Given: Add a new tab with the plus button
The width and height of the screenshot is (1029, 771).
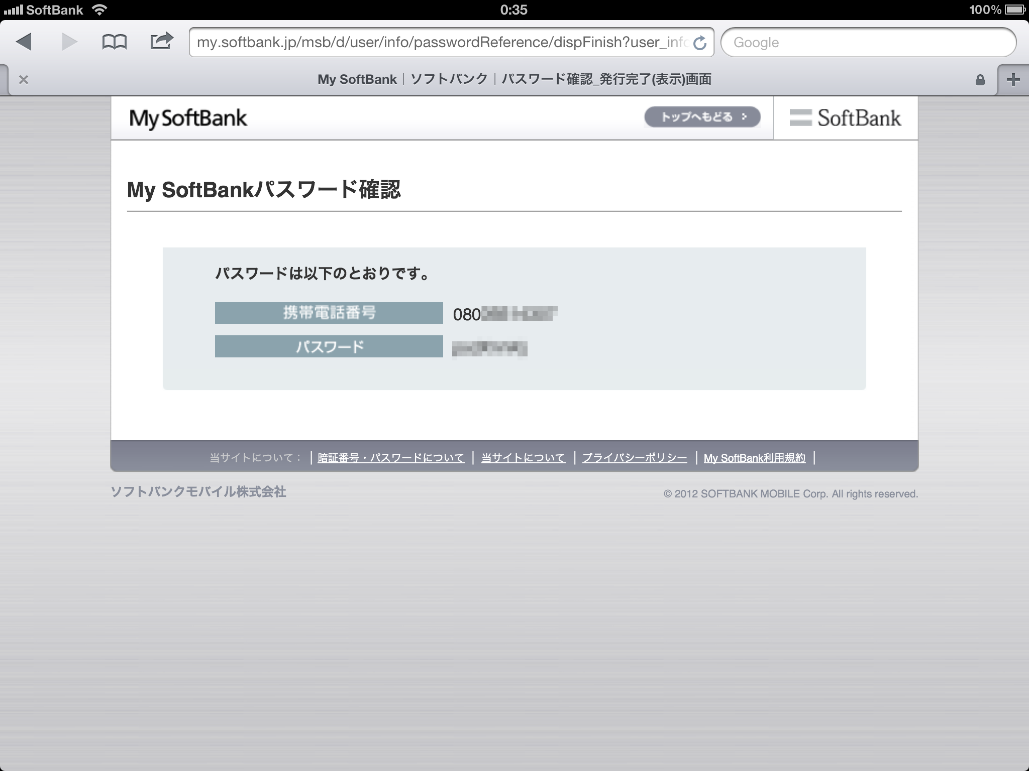Looking at the screenshot, I should tap(1013, 79).
